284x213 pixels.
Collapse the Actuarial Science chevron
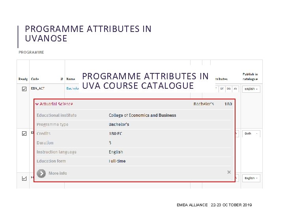coord(37,104)
